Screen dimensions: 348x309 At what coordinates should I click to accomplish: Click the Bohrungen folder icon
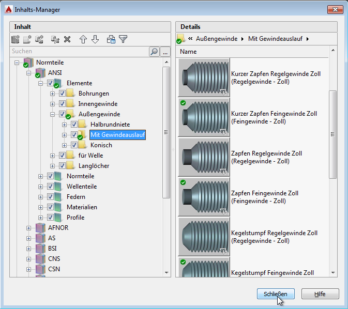click(70, 94)
